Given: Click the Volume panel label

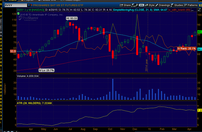Looking at the screenshot, I should 21,76.
